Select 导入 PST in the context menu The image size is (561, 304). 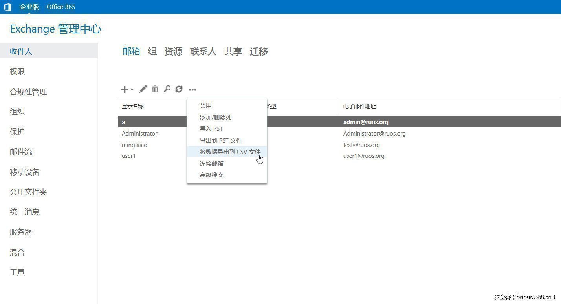click(x=211, y=129)
